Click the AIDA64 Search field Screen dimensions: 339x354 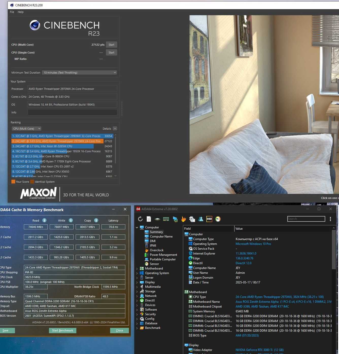click(x=306, y=219)
